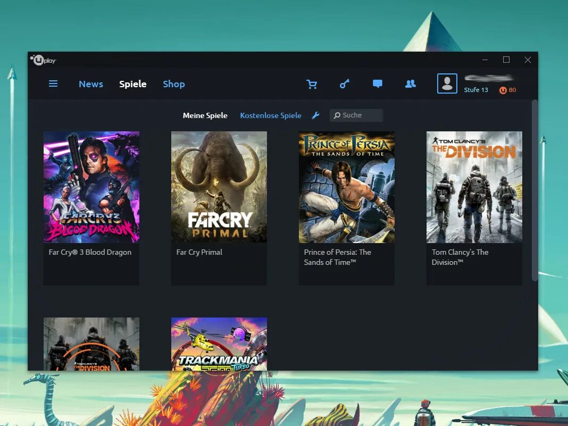The width and height of the screenshot is (568, 426).
Task: Click Tom Clancy's The Division™ title text
Action: pos(460,257)
